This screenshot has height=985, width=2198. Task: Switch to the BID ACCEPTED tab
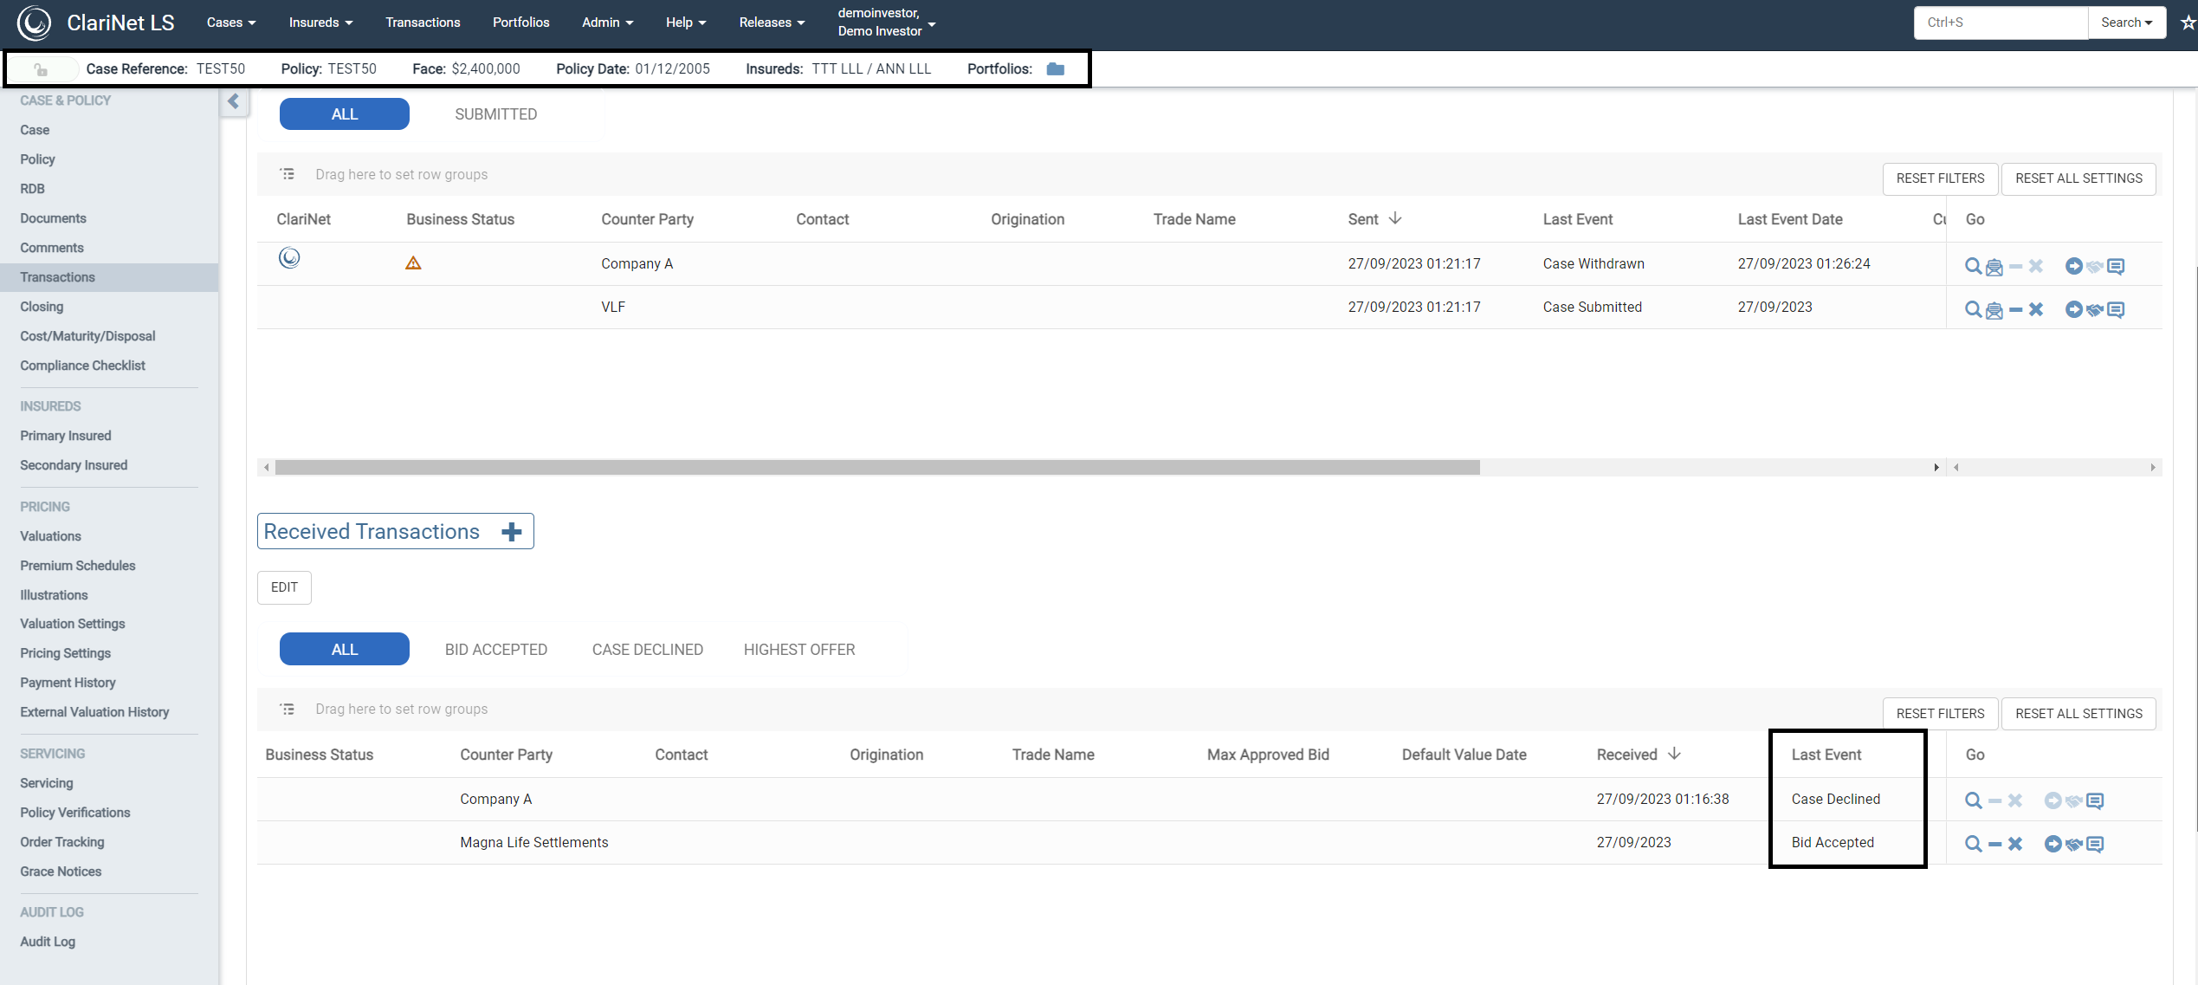[495, 650]
